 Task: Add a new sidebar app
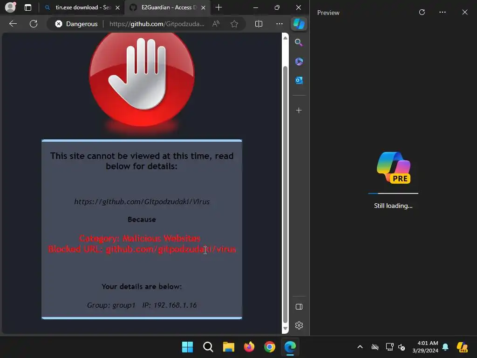(299, 110)
